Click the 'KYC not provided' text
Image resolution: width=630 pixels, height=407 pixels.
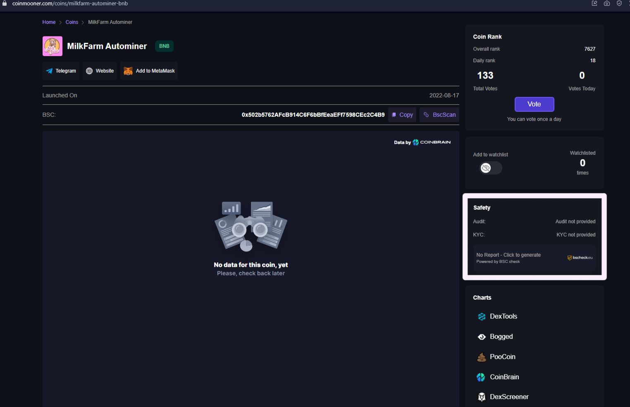[x=576, y=235]
